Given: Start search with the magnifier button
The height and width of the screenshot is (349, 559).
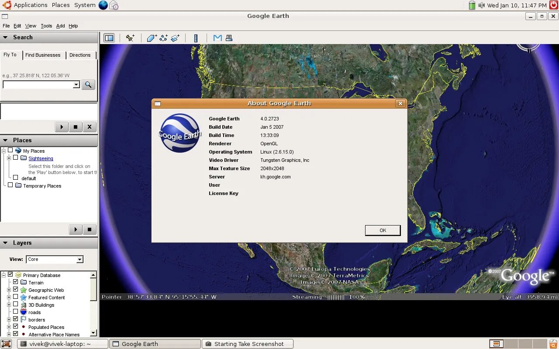Looking at the screenshot, I should pos(88,85).
